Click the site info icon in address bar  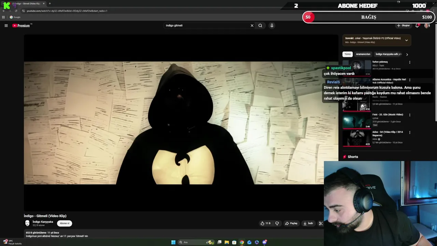(x=23, y=11)
